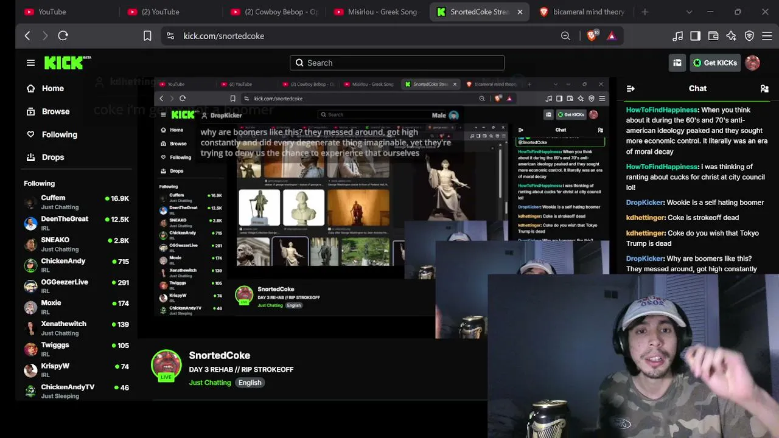Open Moxie's channel from Following list
779x438 pixels.
click(76, 307)
